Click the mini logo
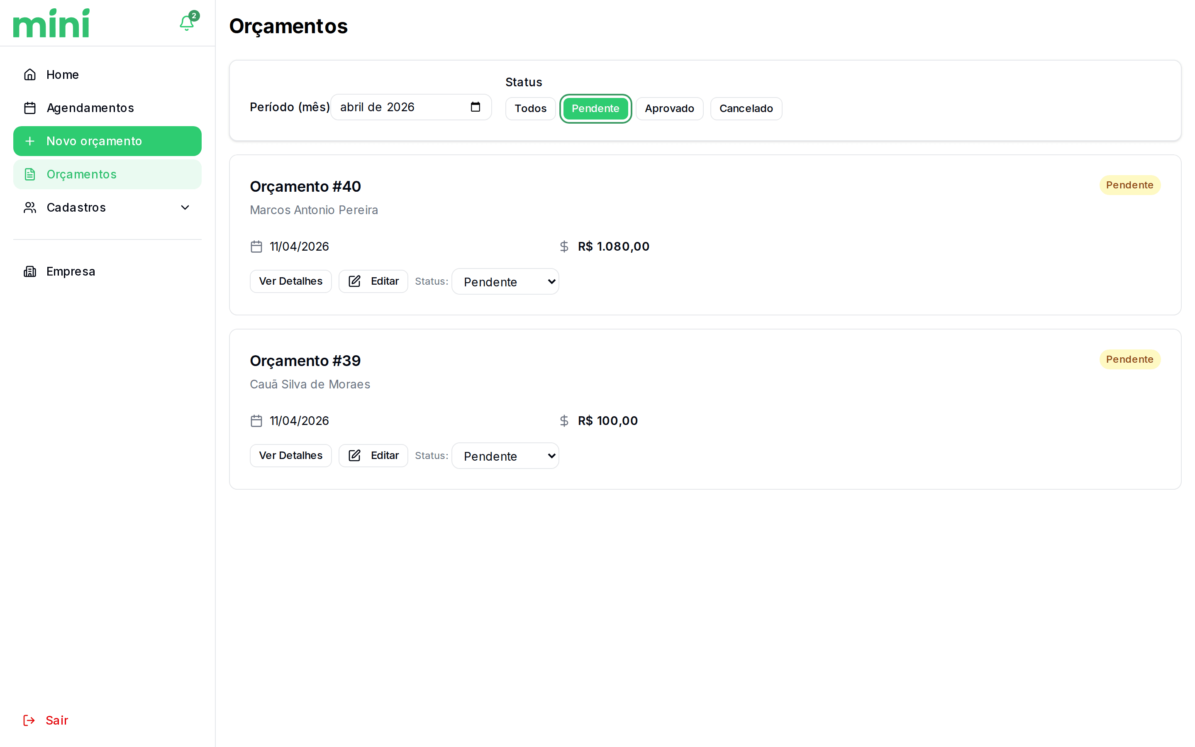Image resolution: width=1195 pixels, height=747 pixels. click(x=51, y=23)
